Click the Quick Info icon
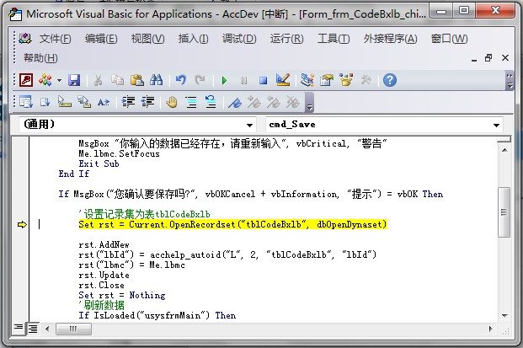The width and height of the screenshot is (523, 348). tap(64, 102)
